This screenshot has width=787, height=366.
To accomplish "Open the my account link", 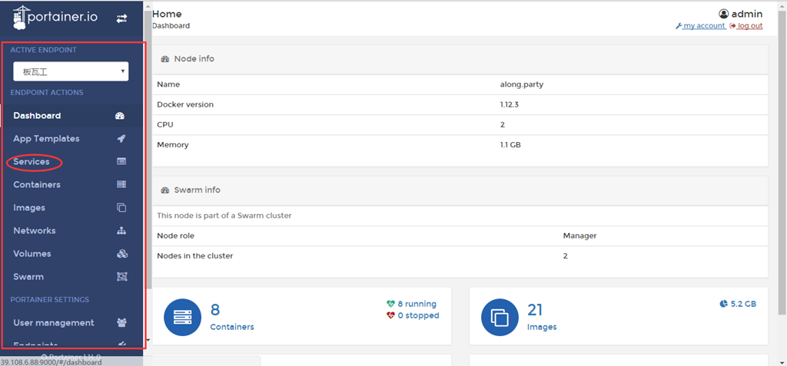I will [703, 26].
